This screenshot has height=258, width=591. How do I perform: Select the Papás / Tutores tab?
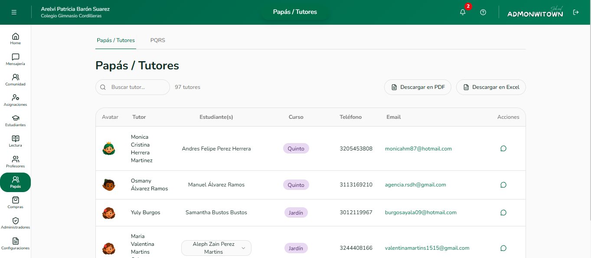tap(116, 40)
